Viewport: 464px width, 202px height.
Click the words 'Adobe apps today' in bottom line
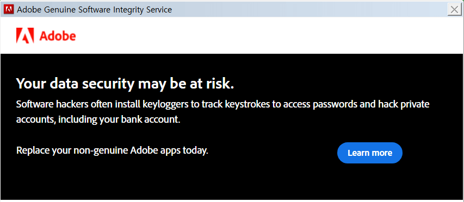click(169, 150)
